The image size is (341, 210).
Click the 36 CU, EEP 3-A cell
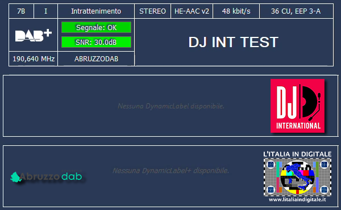coord(296,11)
